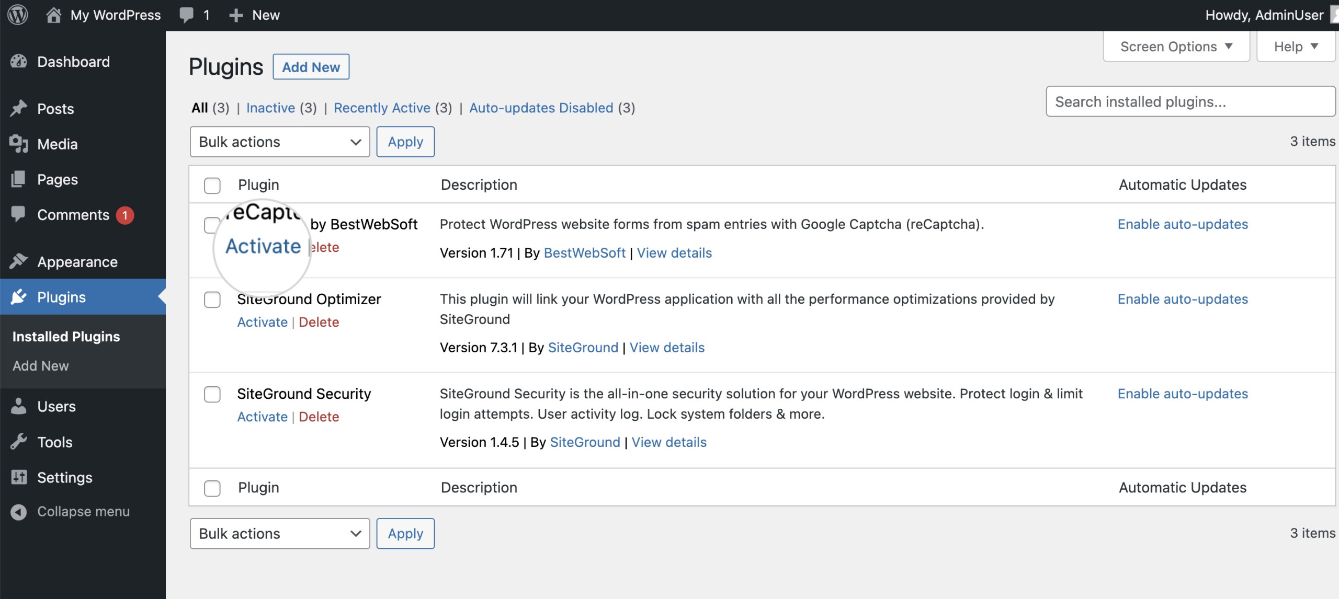Activate the reCaptcha plugin
The height and width of the screenshot is (599, 1339).
[x=262, y=247]
